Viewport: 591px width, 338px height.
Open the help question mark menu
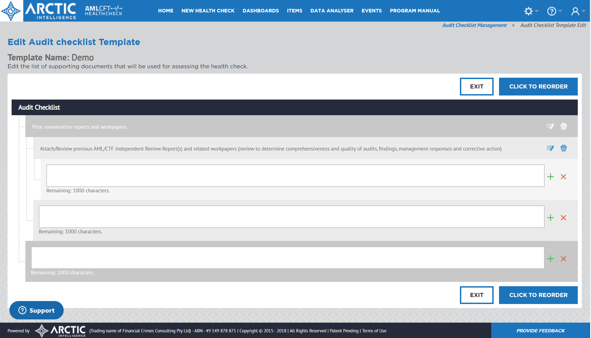tap(554, 11)
